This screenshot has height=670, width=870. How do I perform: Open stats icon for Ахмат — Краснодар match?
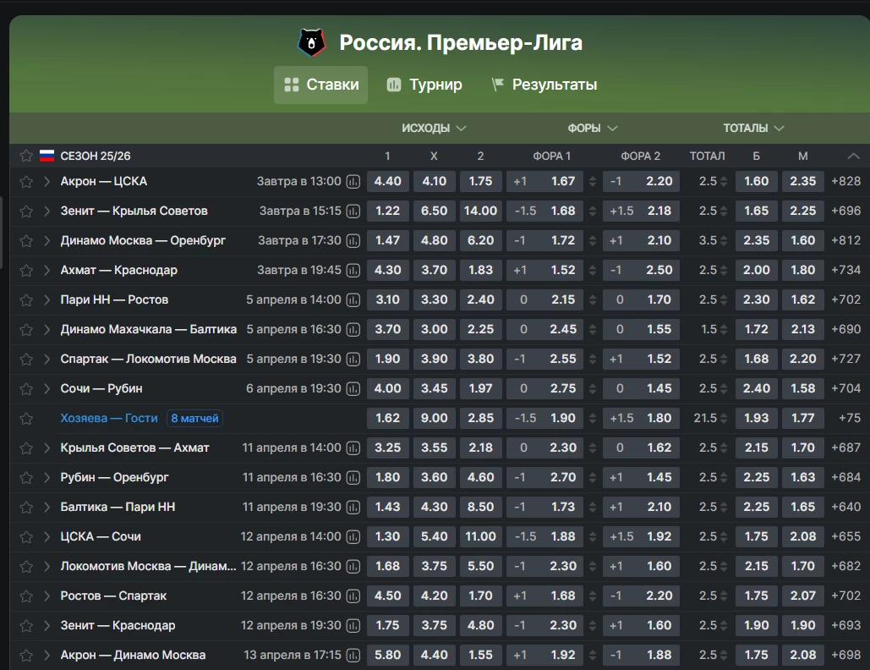(x=353, y=270)
